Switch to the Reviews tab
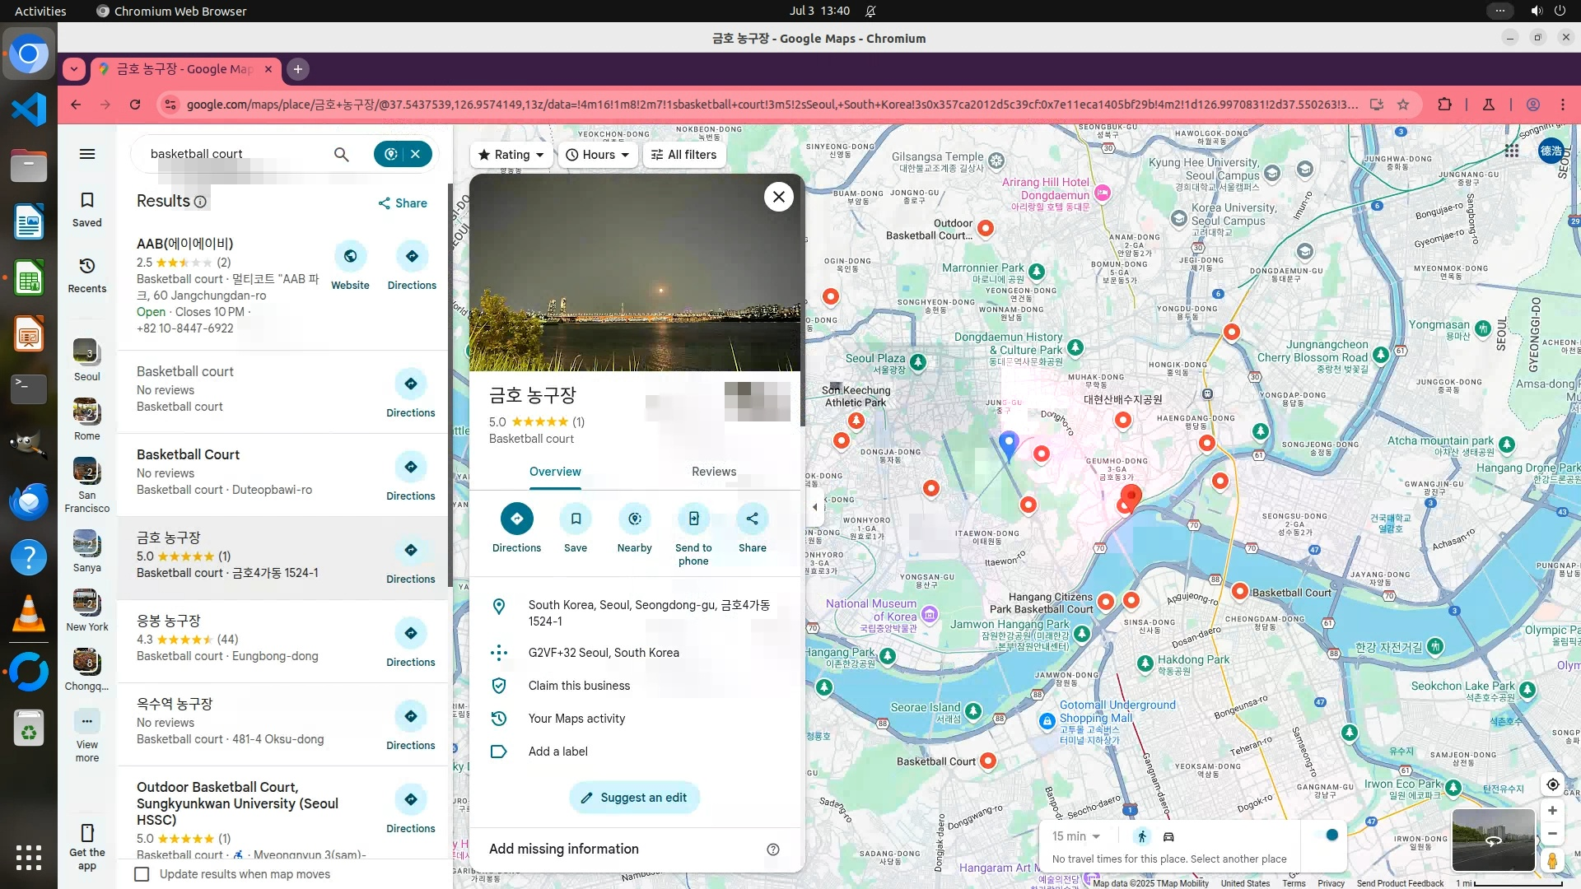This screenshot has width=1581, height=889. pyautogui.click(x=713, y=472)
